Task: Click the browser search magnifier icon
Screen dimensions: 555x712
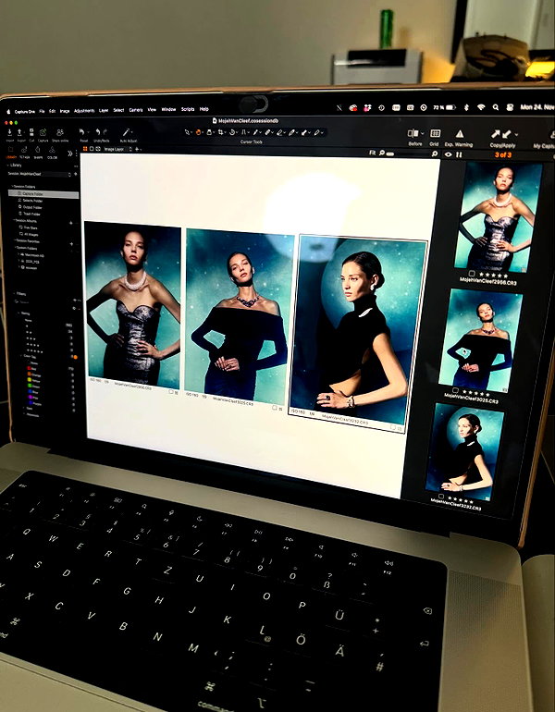Action: click(434, 153)
